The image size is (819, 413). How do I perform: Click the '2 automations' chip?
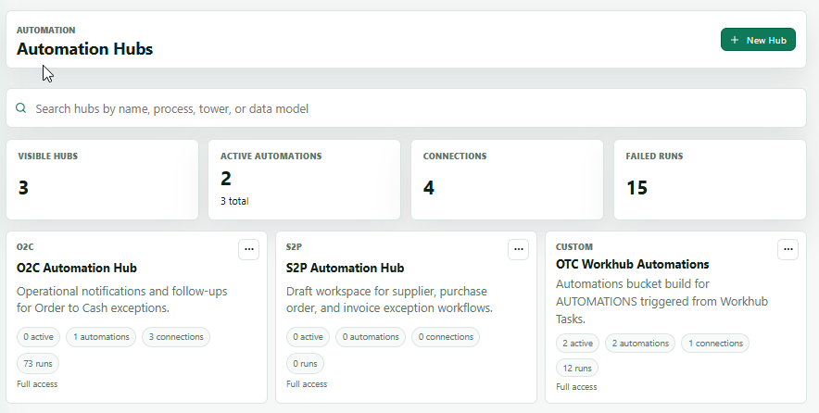(x=640, y=343)
